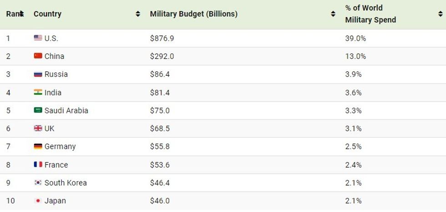Click the South Korea country name
446x212 pixels.
point(66,182)
